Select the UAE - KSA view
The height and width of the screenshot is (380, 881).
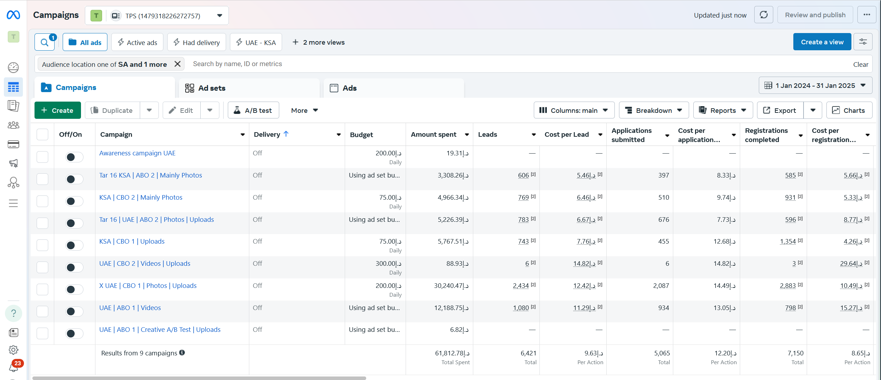[x=256, y=43]
